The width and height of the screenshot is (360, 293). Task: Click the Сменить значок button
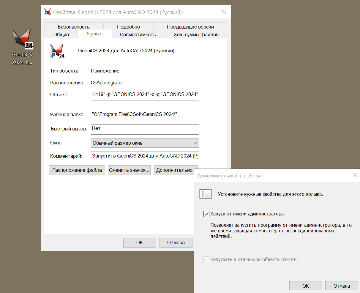tap(129, 170)
